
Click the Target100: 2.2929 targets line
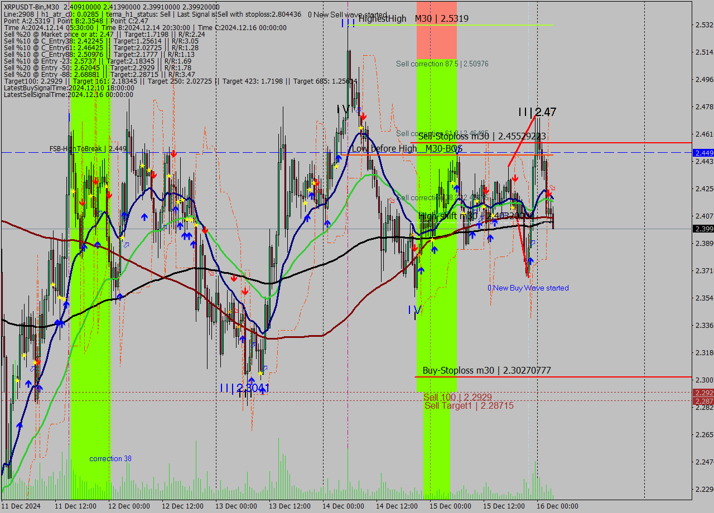point(180,81)
